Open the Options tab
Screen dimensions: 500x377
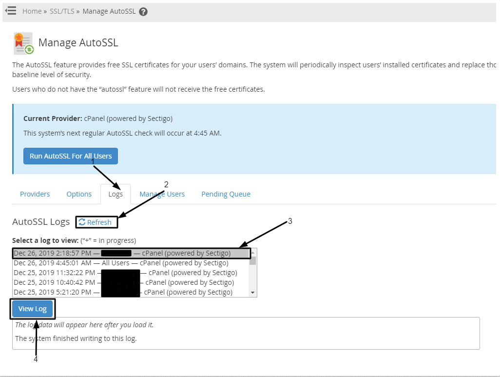79,194
